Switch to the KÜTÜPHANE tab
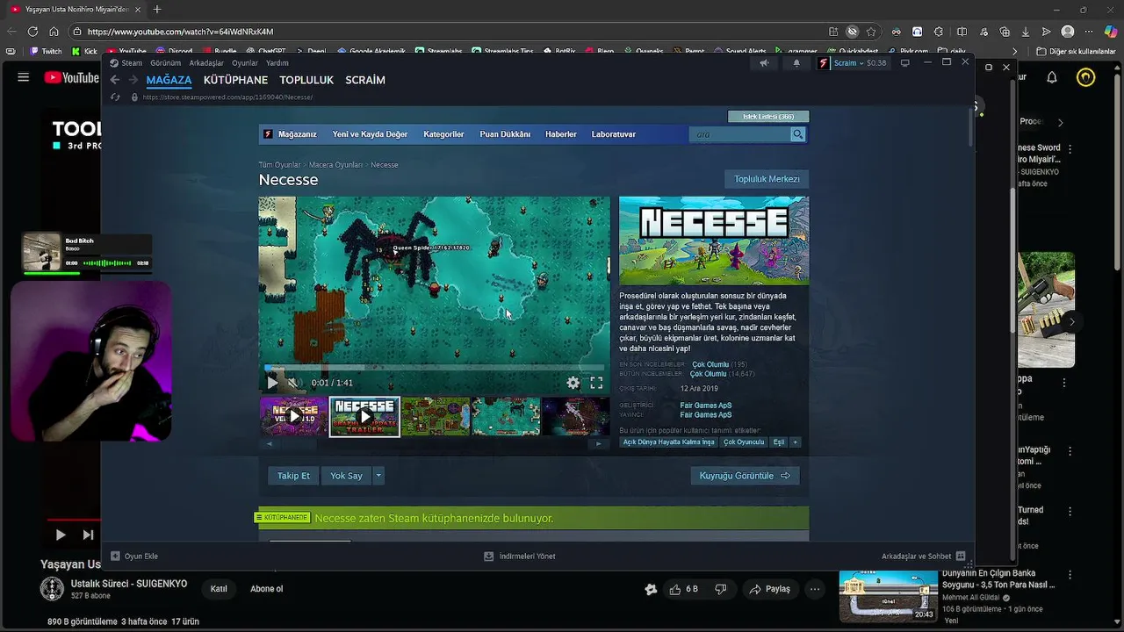The height and width of the screenshot is (632, 1124). pyautogui.click(x=235, y=80)
